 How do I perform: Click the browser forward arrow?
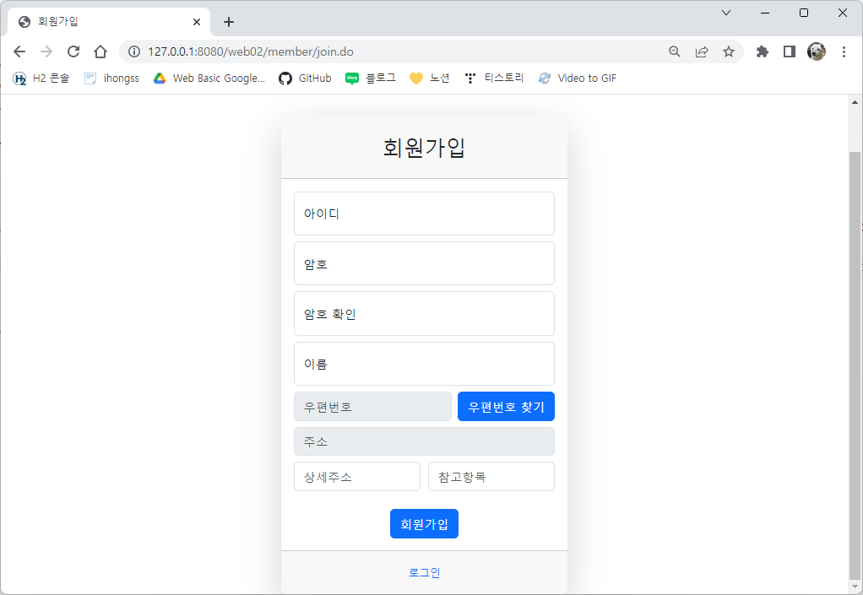[46, 51]
